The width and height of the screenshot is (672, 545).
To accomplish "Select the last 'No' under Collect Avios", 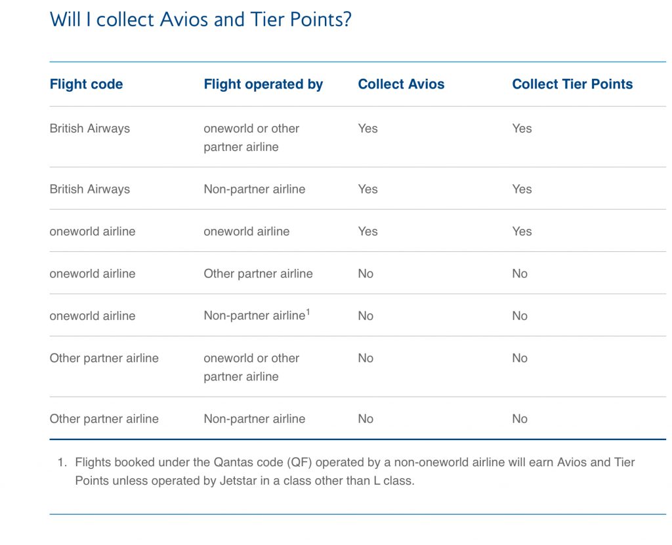I will click(366, 418).
